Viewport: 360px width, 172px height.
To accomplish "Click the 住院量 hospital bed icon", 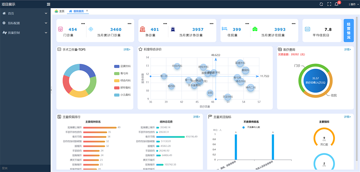I will 225,29.
